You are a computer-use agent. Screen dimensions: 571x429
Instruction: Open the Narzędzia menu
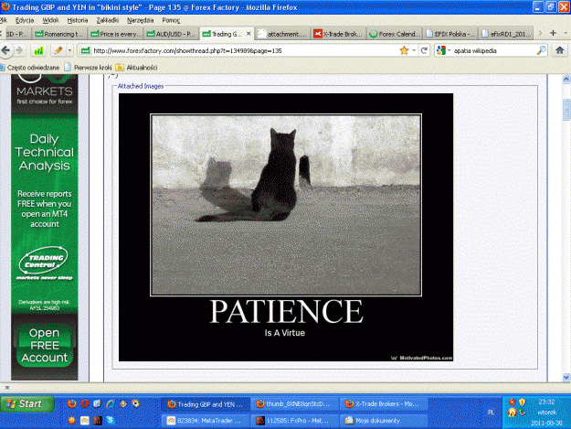click(140, 20)
